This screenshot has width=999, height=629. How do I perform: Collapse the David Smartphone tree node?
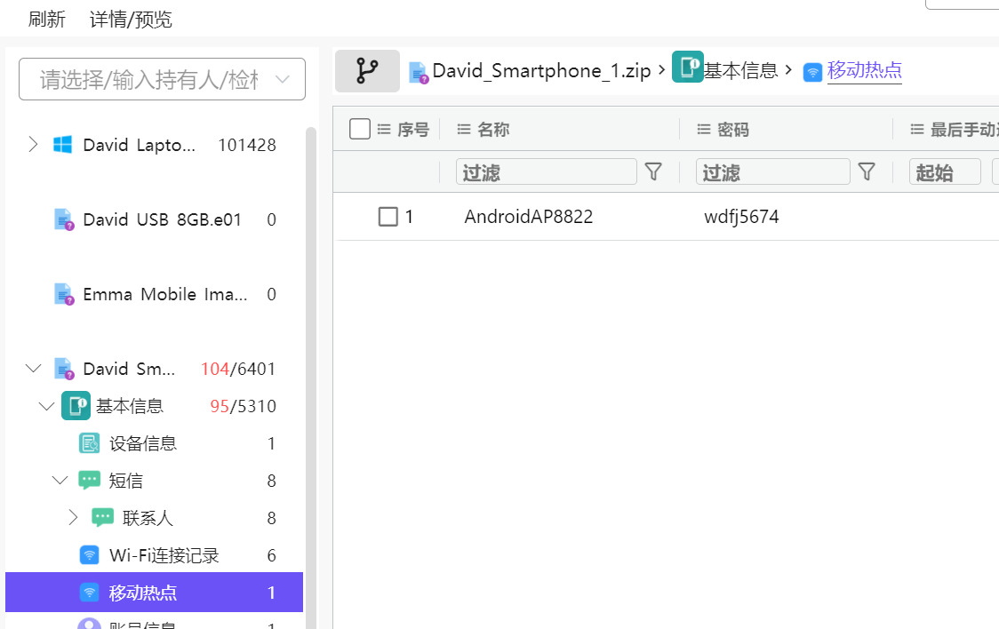click(33, 368)
